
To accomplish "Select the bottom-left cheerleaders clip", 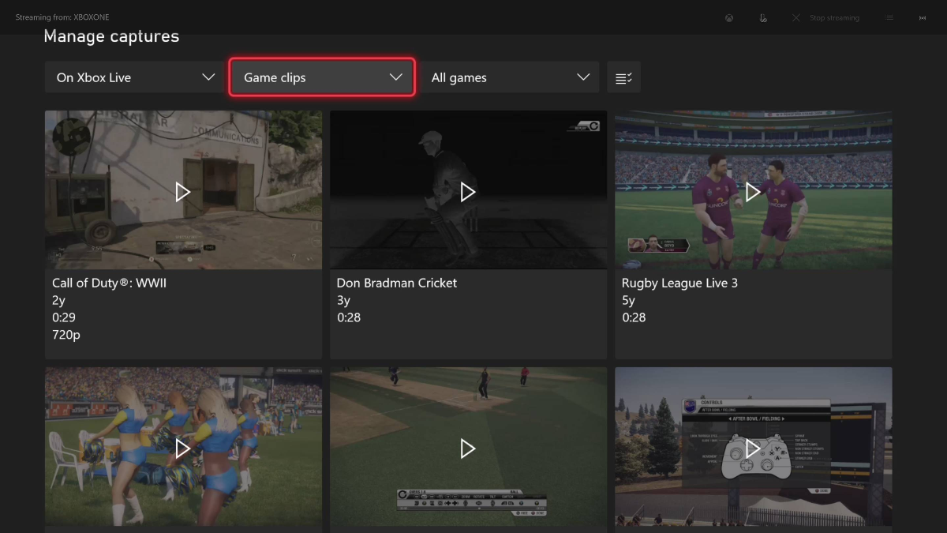I will click(183, 448).
